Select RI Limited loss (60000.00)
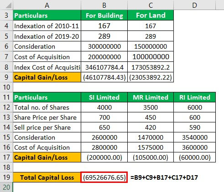Screen dimensions: 224x192 point(195,157)
